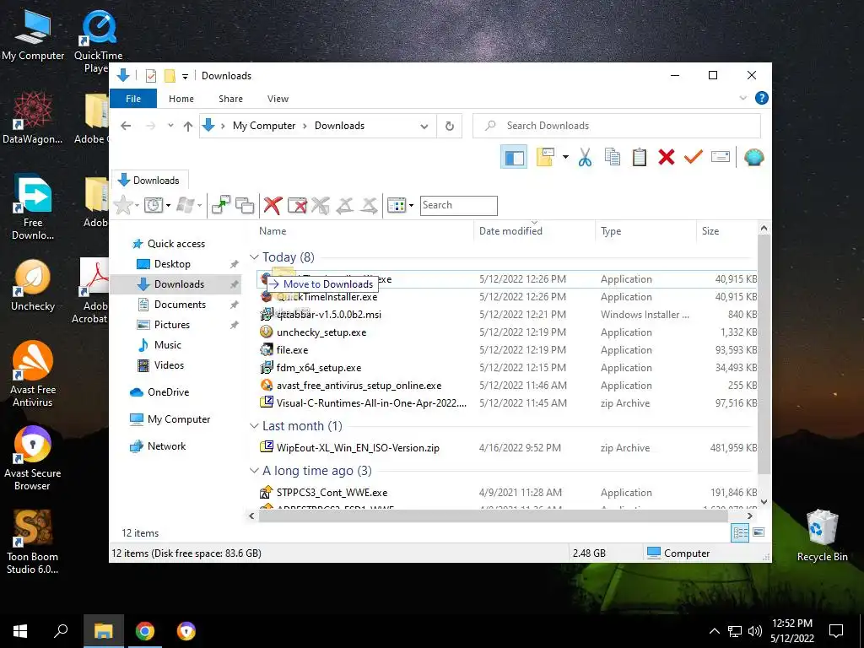864x648 pixels.
Task: Click the Close All But Current icon
Action: point(297,206)
